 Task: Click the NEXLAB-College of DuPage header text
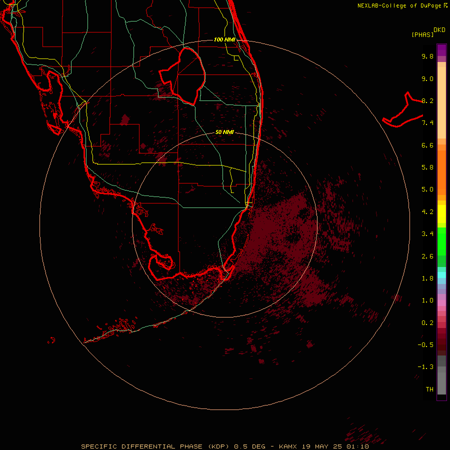(399, 5)
